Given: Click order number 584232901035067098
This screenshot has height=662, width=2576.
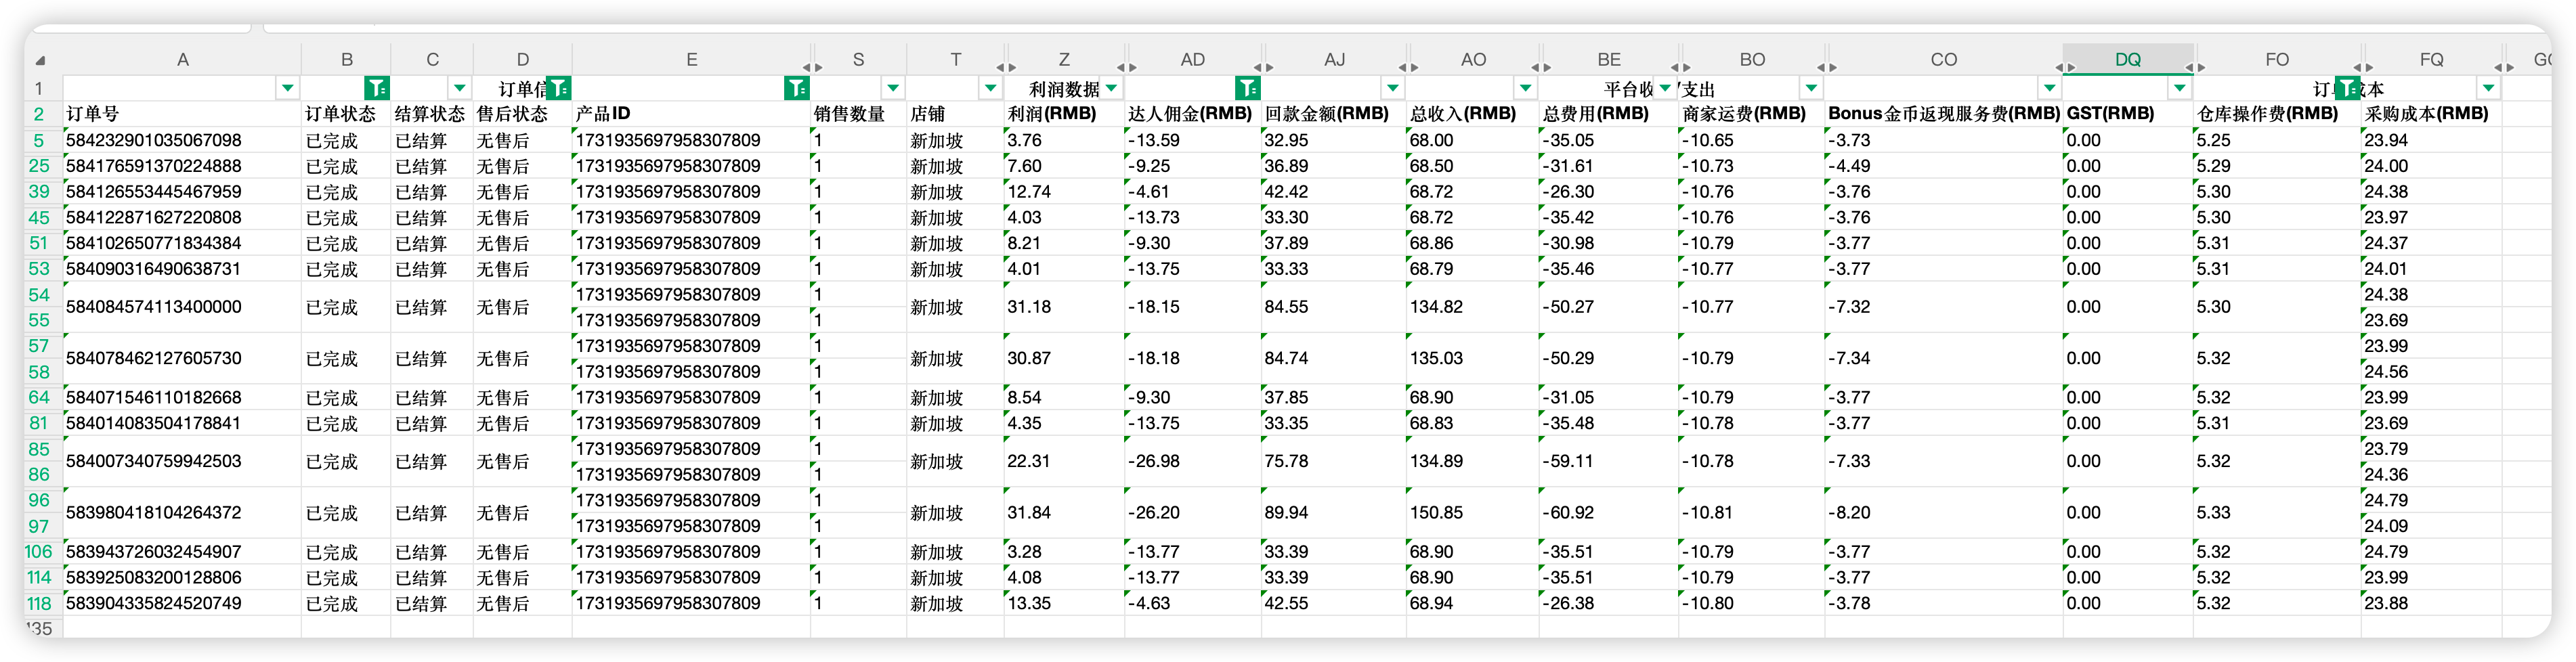Looking at the screenshot, I should 182,140.
